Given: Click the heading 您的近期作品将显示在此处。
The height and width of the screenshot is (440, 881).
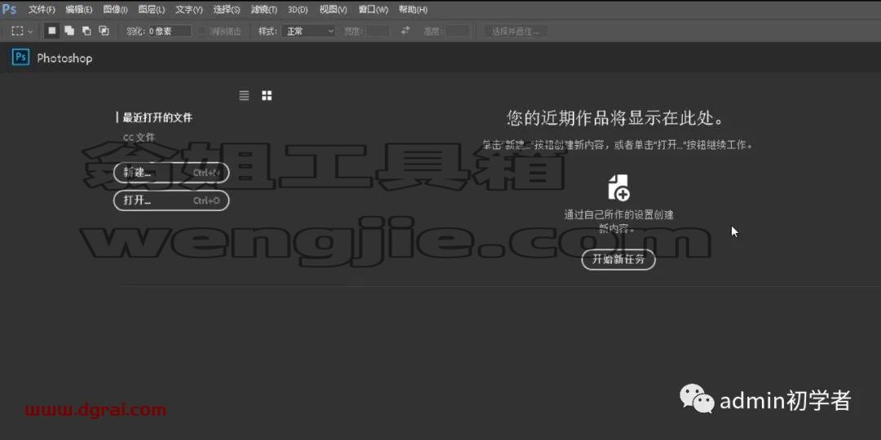Looking at the screenshot, I should coord(615,119).
